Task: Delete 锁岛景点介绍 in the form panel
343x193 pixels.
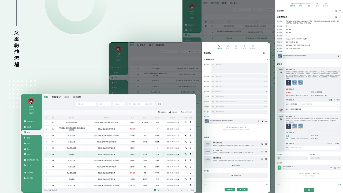Action: pyautogui.click(x=266, y=159)
